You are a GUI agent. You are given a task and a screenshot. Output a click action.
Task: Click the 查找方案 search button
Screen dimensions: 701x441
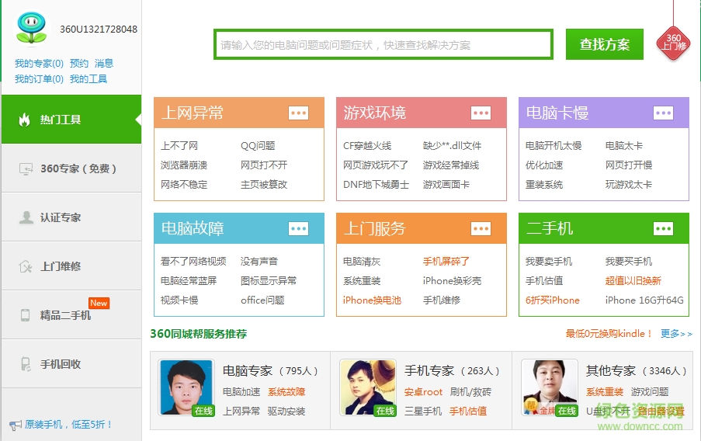[x=605, y=44]
